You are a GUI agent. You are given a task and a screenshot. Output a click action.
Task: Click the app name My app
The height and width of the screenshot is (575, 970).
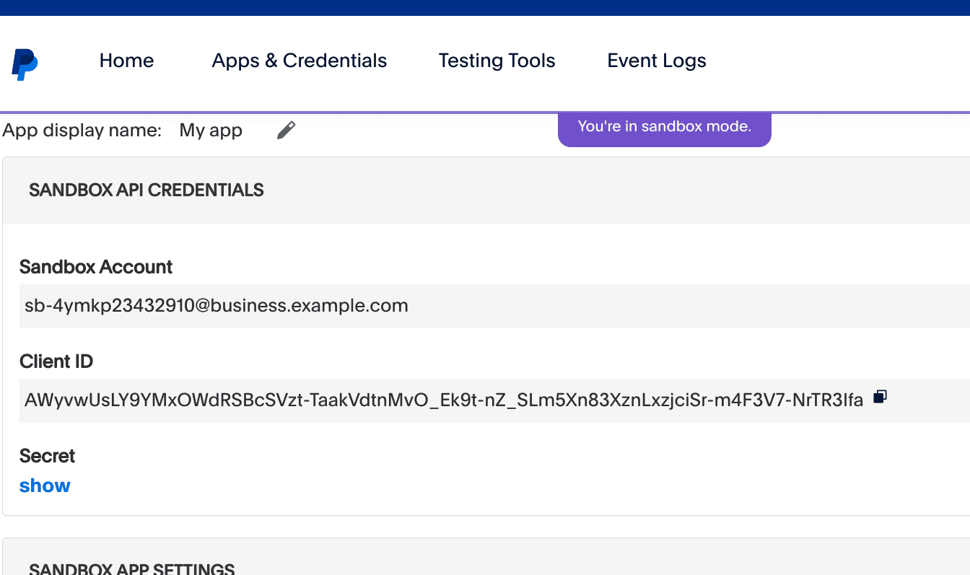(x=211, y=131)
